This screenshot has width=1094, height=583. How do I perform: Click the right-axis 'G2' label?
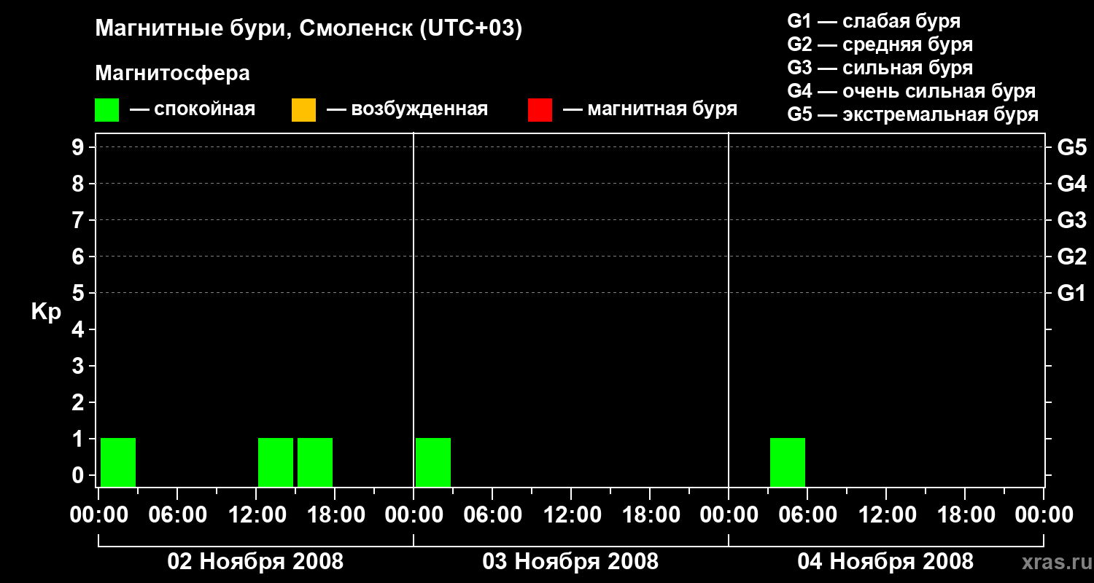(1071, 257)
